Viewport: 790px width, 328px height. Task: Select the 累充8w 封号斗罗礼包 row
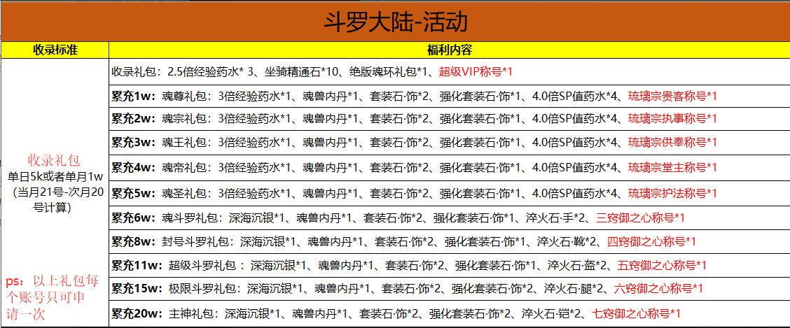[449, 243]
